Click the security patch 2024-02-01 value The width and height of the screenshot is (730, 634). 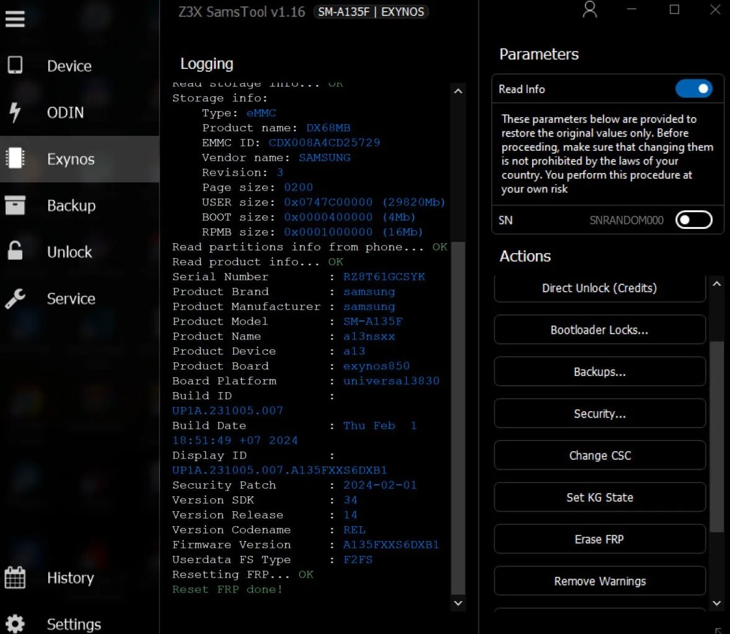coord(380,485)
